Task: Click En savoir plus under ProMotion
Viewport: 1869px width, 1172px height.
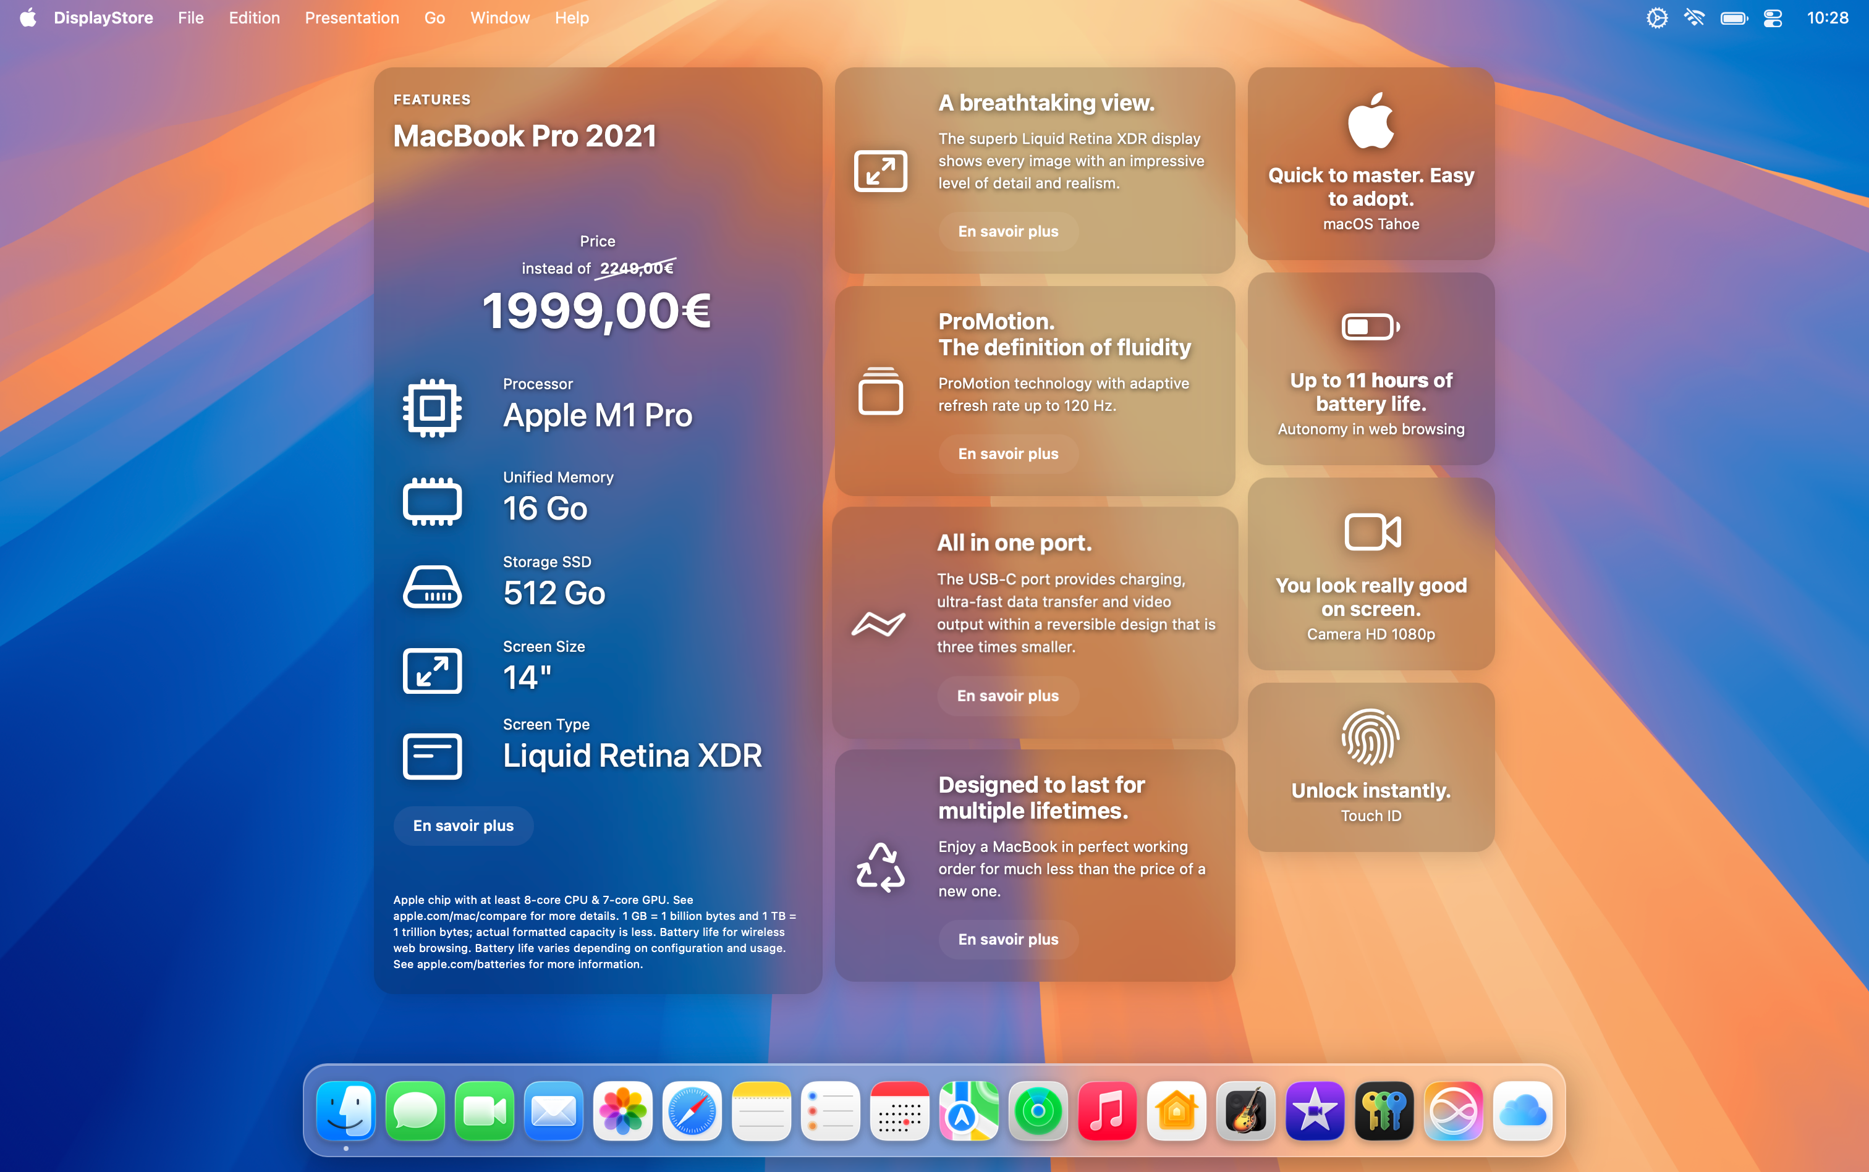Action: [x=1008, y=453]
